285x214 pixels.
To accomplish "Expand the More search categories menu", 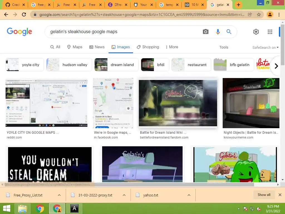I will tap(172, 47).
